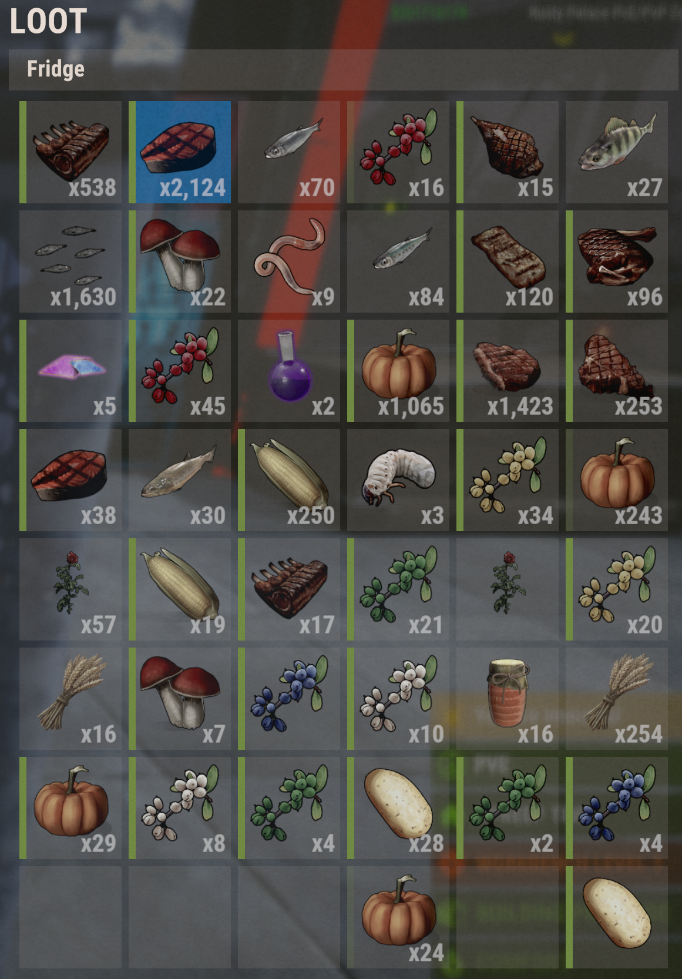682x979 pixels.
Task: Select the striped perch fish x27
Action: tap(617, 152)
